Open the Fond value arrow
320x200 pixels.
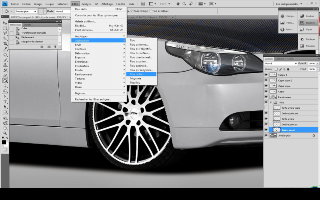[x=317, y=69]
